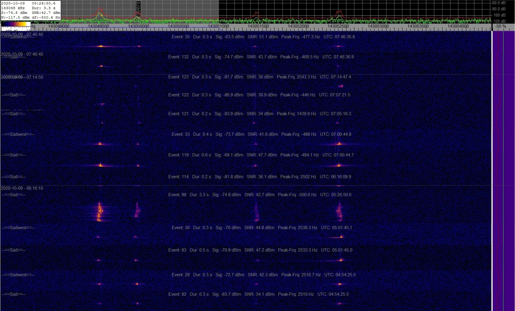This screenshot has width=515, height=311.
Task: Click the GRAV-S frequency marker label
Action: (138, 9)
